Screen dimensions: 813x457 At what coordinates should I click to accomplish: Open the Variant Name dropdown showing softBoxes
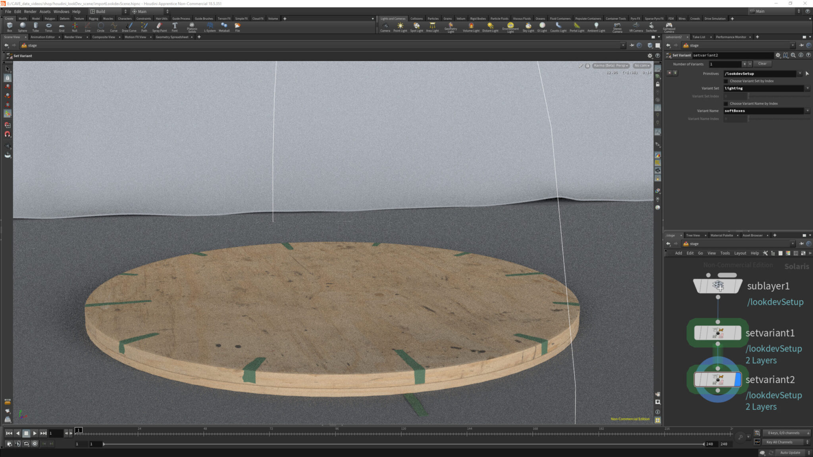point(808,111)
